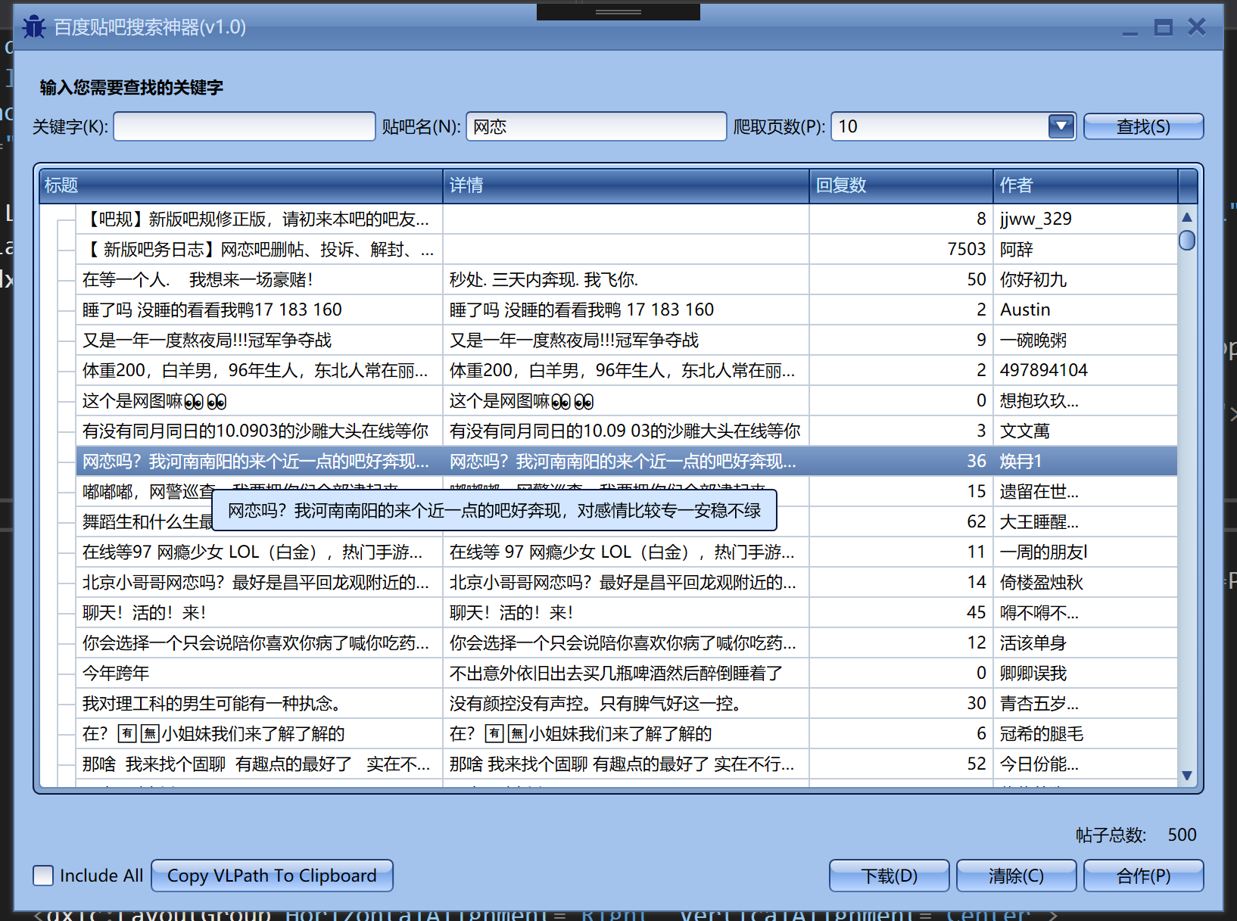Click author 冠希的腿毛
The width and height of the screenshot is (1237, 921).
1042,734
